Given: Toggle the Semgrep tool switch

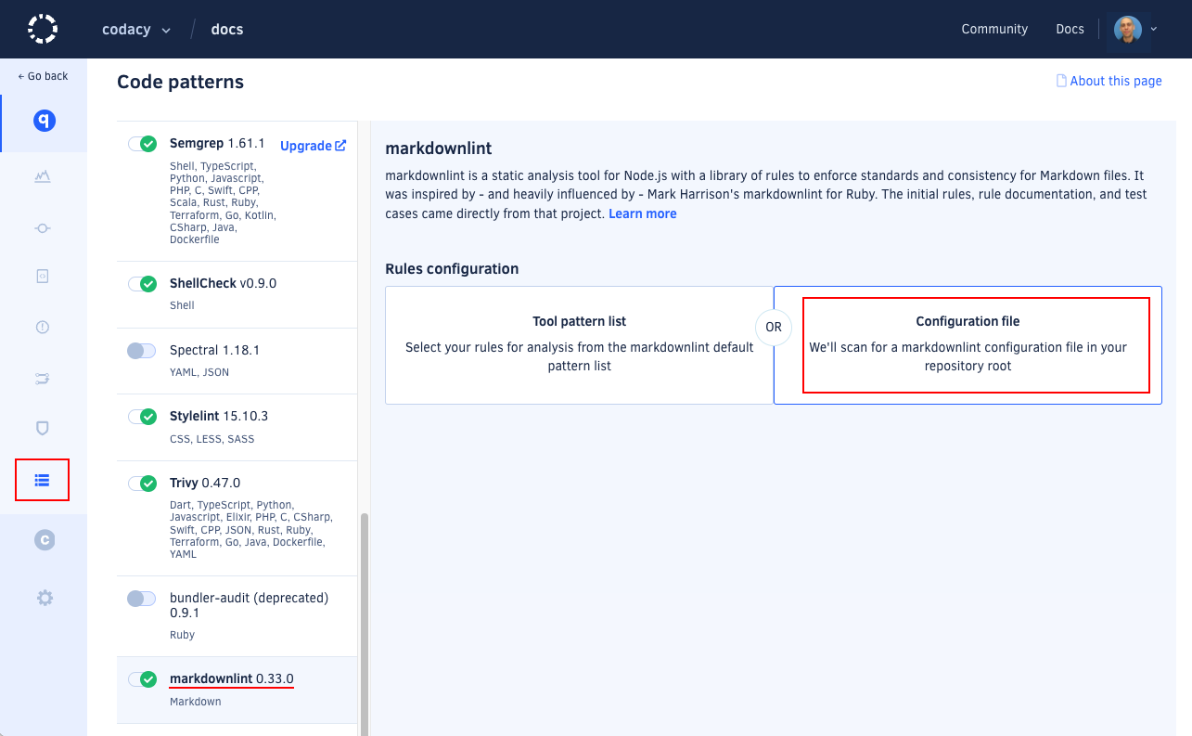Looking at the screenshot, I should [142, 144].
